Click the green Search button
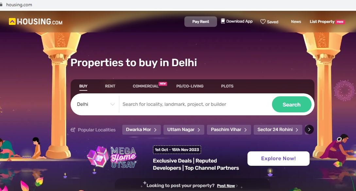Screen dimensions: 356x191 [292, 105]
